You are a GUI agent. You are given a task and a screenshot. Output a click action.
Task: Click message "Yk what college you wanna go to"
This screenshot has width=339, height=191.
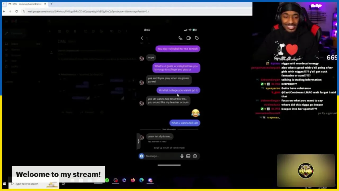coord(179,90)
